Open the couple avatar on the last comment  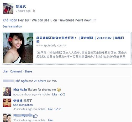click(x=7, y=118)
